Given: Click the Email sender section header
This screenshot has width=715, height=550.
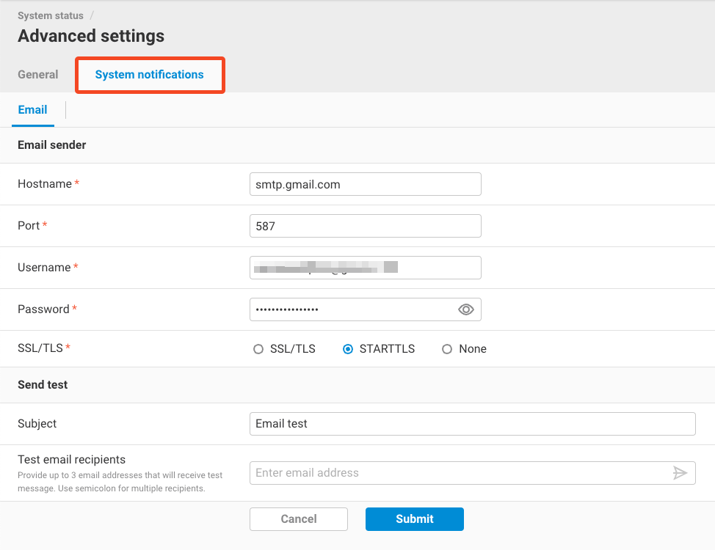Looking at the screenshot, I should [x=52, y=145].
